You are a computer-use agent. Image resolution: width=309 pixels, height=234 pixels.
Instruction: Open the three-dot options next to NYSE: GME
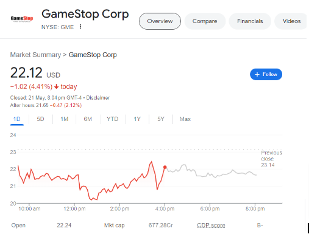[x=80, y=27]
